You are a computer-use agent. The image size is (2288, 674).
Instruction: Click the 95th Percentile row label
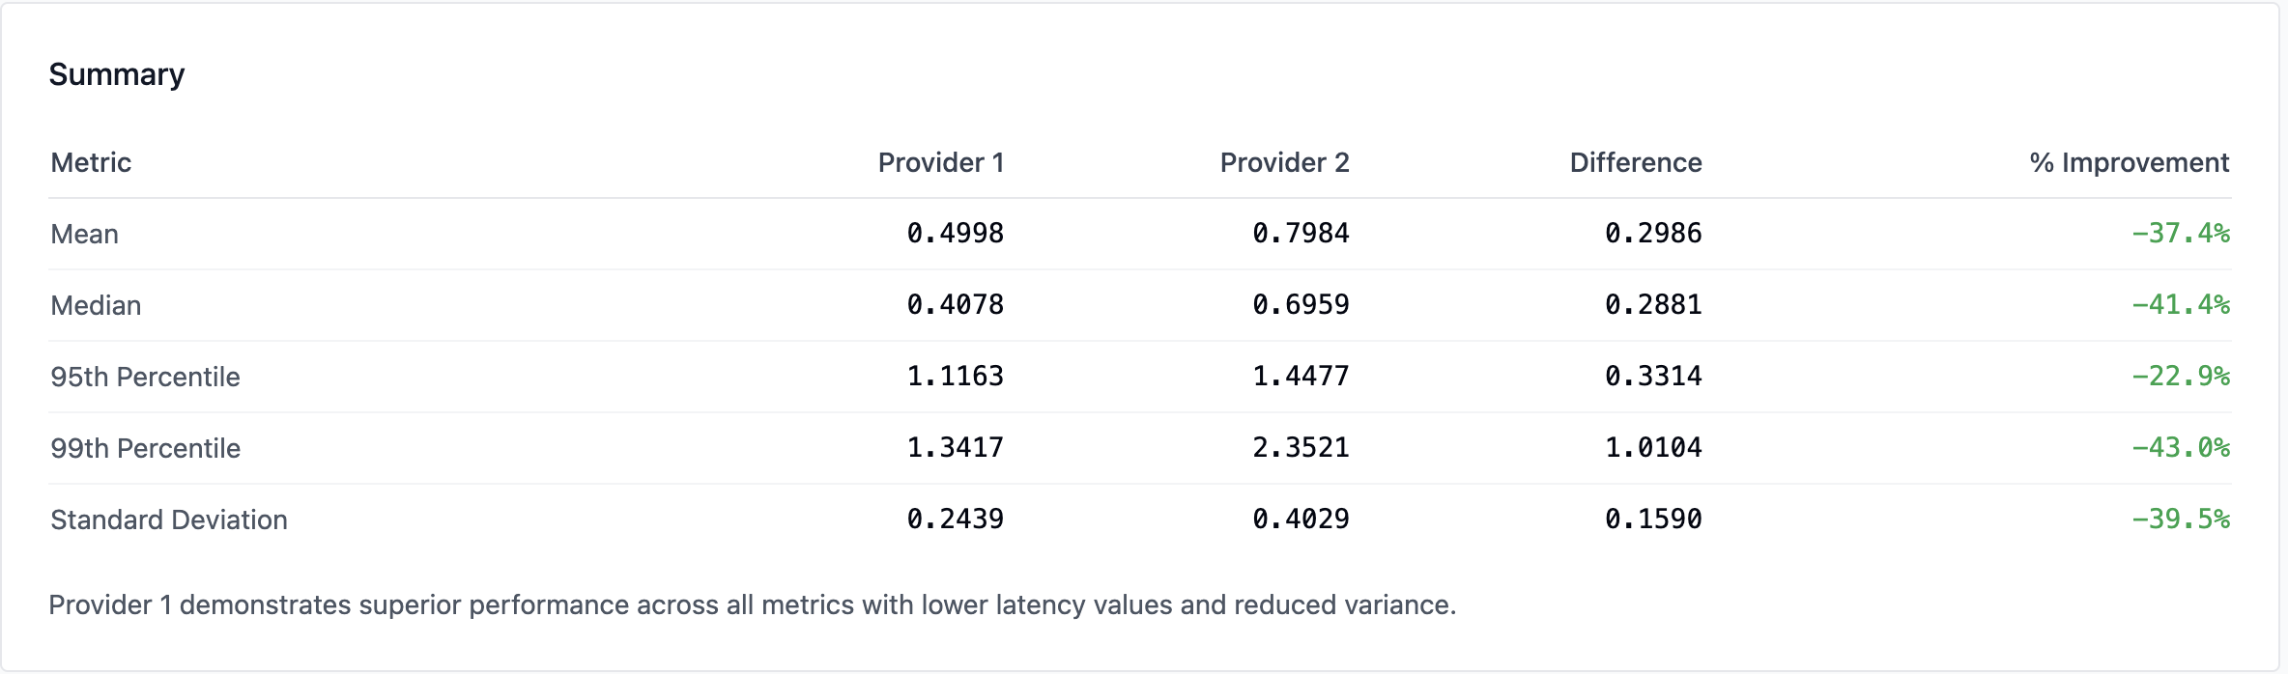[x=145, y=377]
